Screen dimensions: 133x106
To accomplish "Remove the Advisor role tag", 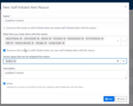I will coord(50,39).
